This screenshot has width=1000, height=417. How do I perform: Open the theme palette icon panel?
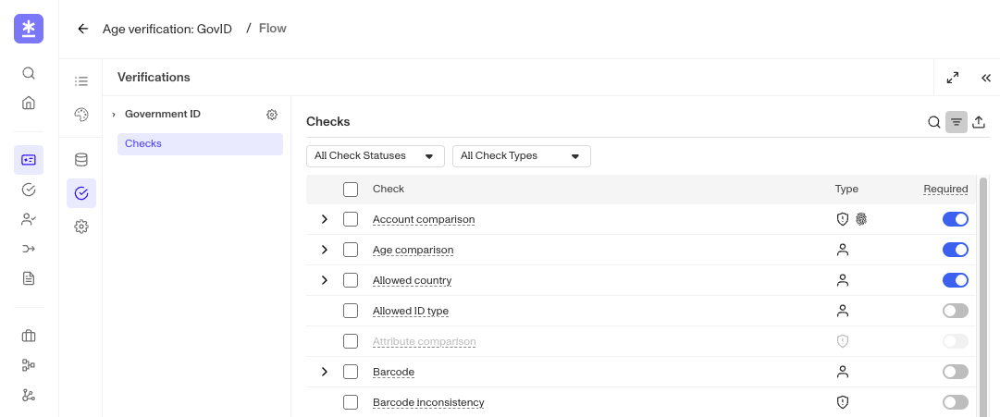(x=81, y=115)
